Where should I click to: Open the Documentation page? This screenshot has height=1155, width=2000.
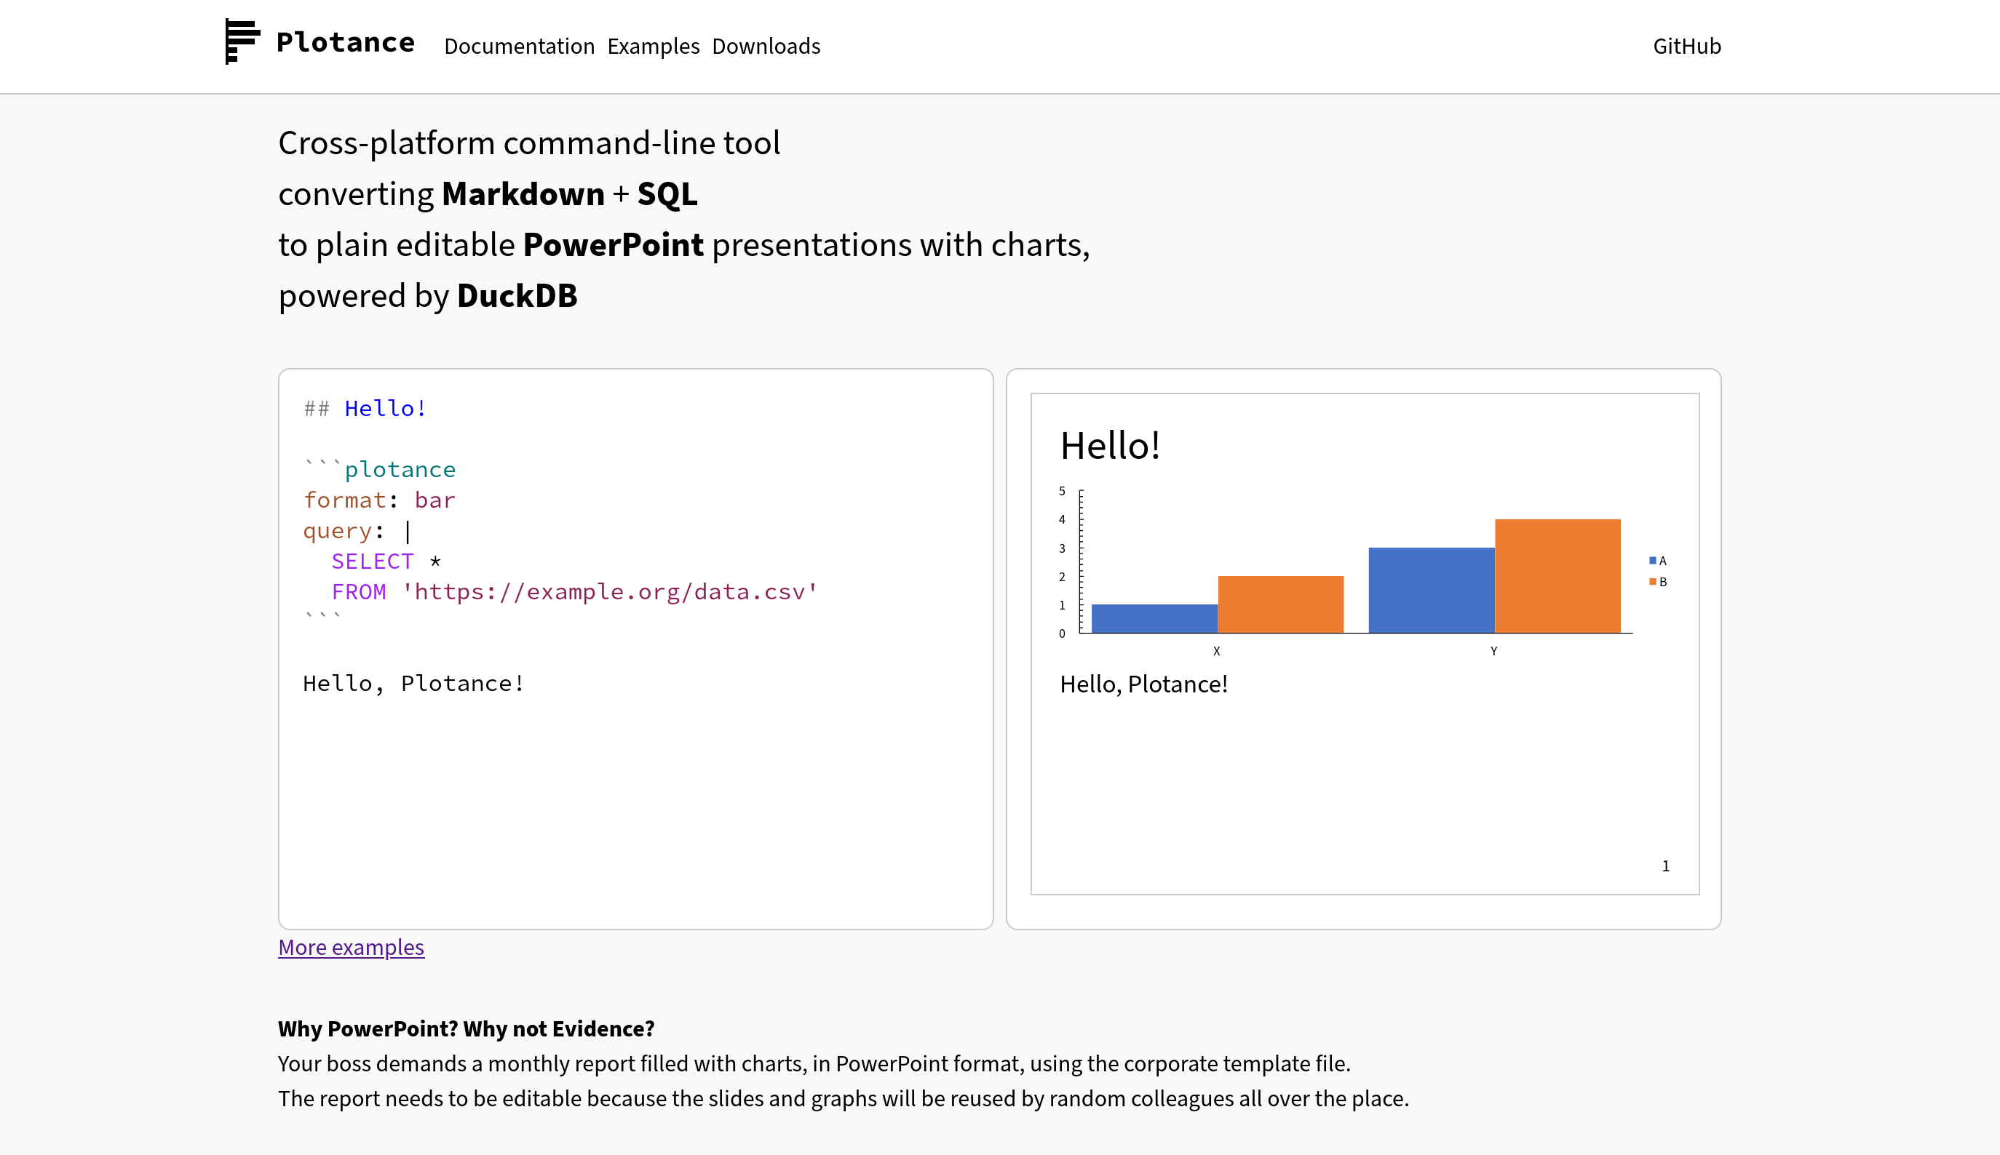point(519,46)
